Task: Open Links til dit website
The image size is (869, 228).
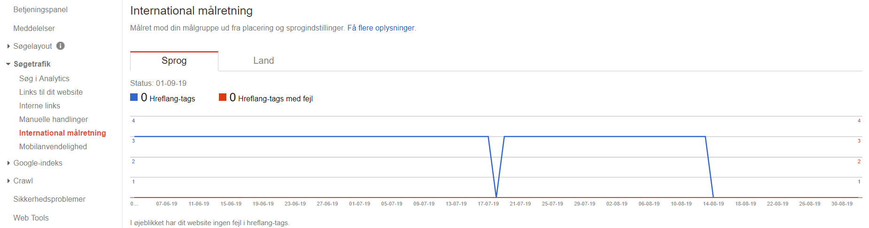Action: 51,92
